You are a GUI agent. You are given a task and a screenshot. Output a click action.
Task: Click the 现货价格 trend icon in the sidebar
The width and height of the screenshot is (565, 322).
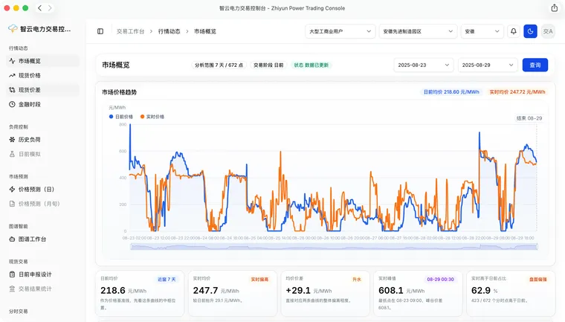12,75
